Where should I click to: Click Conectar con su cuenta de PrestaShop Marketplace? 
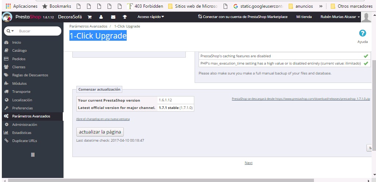point(243,17)
